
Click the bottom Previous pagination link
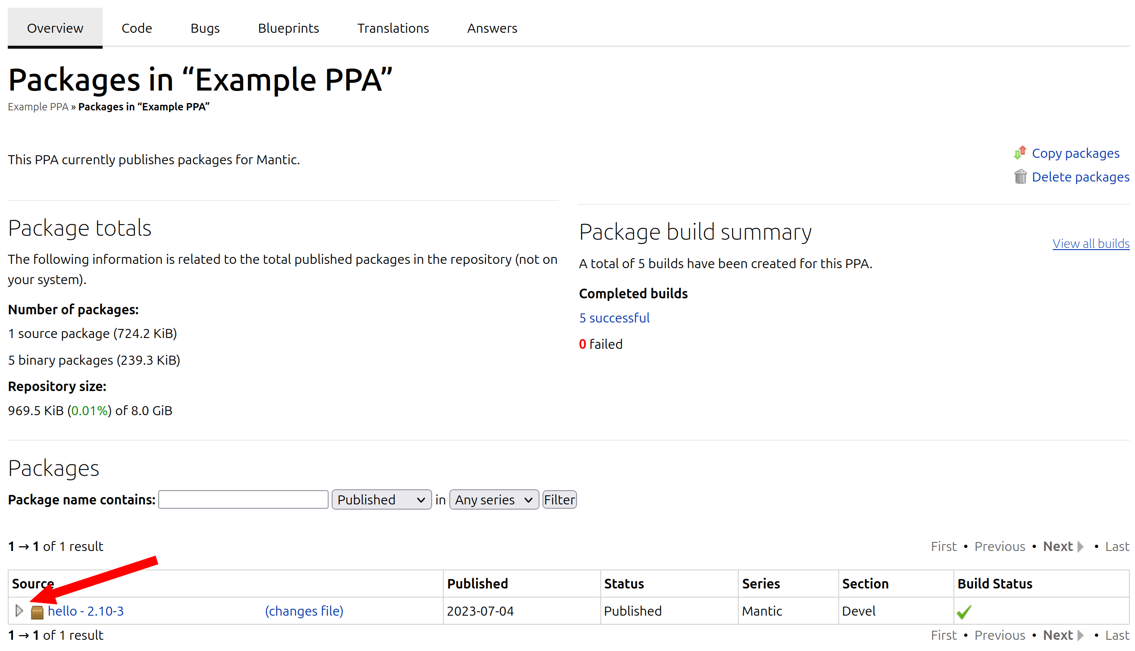[1000, 635]
